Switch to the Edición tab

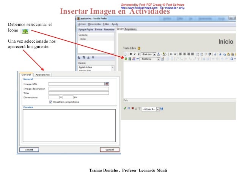[x=120, y=29]
